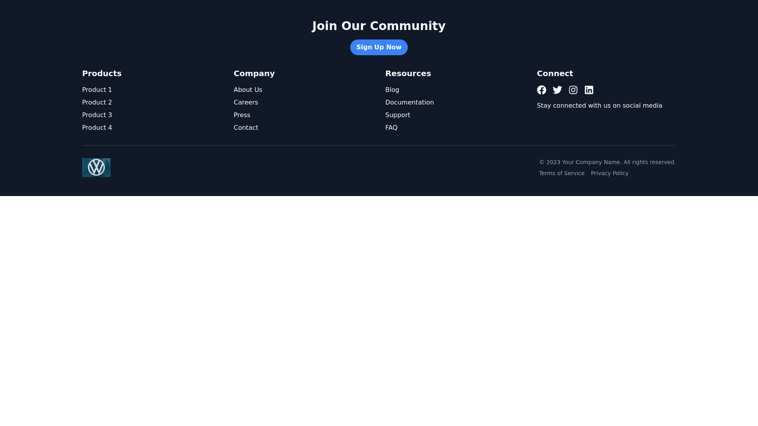Open the Careers page

pyautogui.click(x=246, y=102)
